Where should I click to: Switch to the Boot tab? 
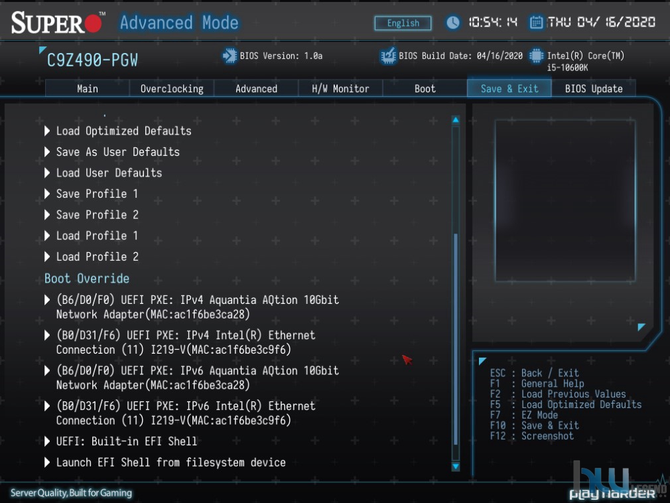(x=425, y=88)
